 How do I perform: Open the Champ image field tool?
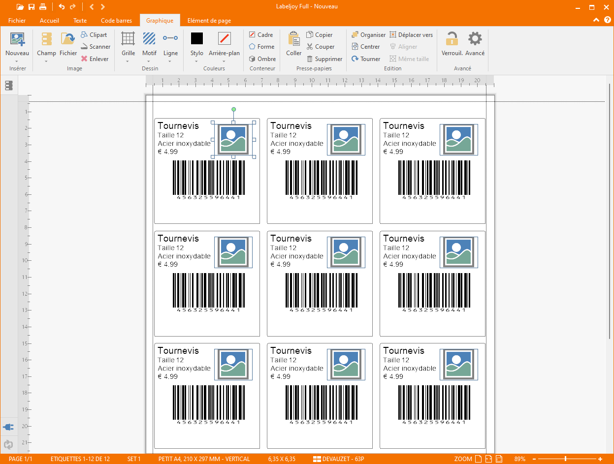click(46, 44)
